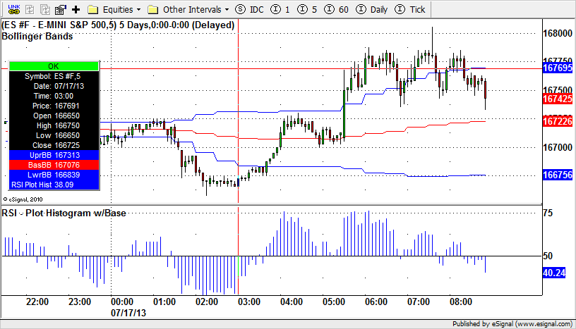This screenshot has width=576, height=329.
Task: Switch to the 5-minute interval
Action: (x=307, y=10)
